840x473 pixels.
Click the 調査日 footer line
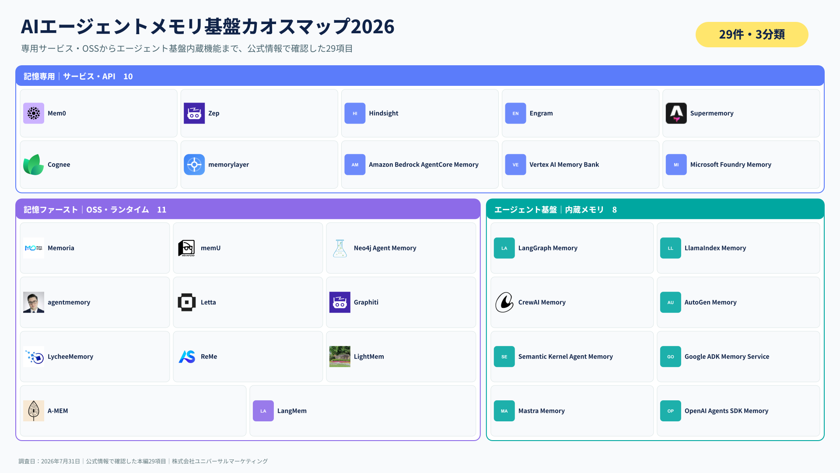click(143, 461)
